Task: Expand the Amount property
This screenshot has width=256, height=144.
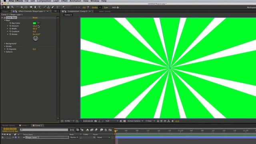Action: click(8, 26)
